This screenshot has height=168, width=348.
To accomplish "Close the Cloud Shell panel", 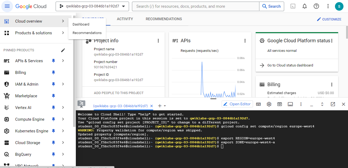I will tap(343, 104).
